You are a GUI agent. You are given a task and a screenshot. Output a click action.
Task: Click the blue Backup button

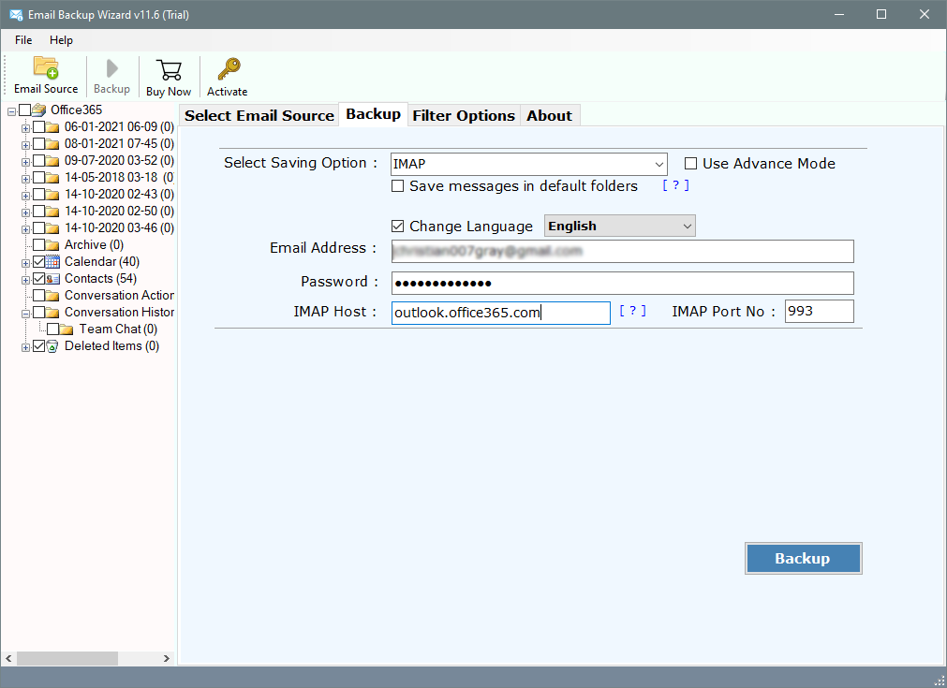[x=803, y=558]
